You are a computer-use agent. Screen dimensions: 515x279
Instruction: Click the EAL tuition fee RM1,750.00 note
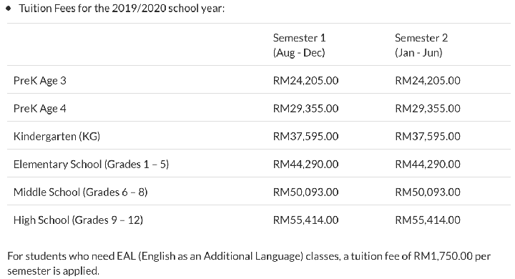coord(249,263)
